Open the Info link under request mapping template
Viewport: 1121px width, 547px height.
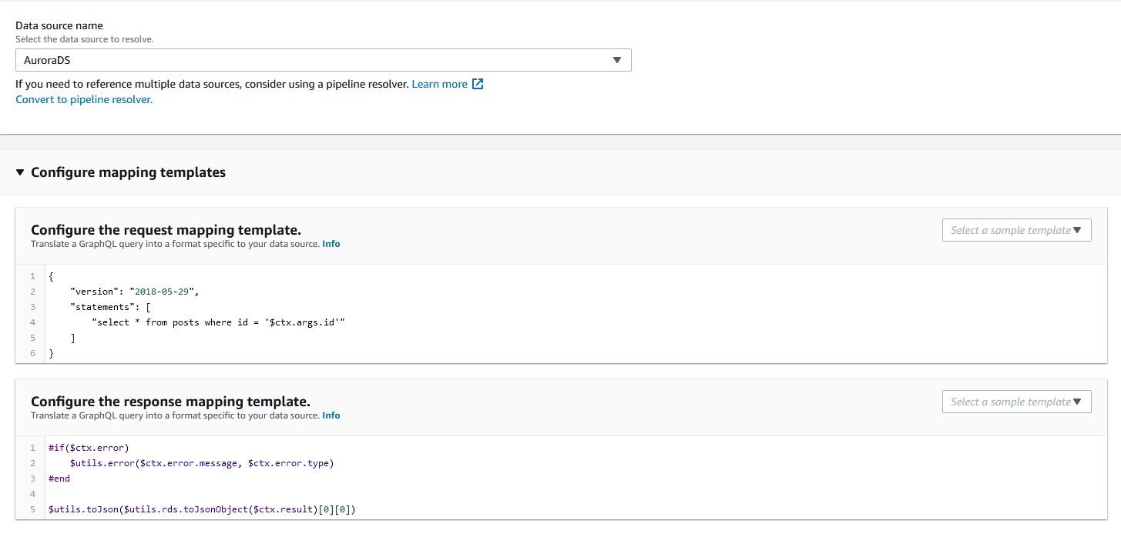pos(331,244)
